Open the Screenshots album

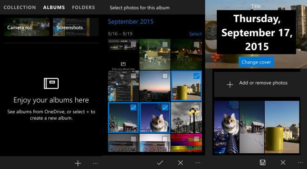[76, 27]
